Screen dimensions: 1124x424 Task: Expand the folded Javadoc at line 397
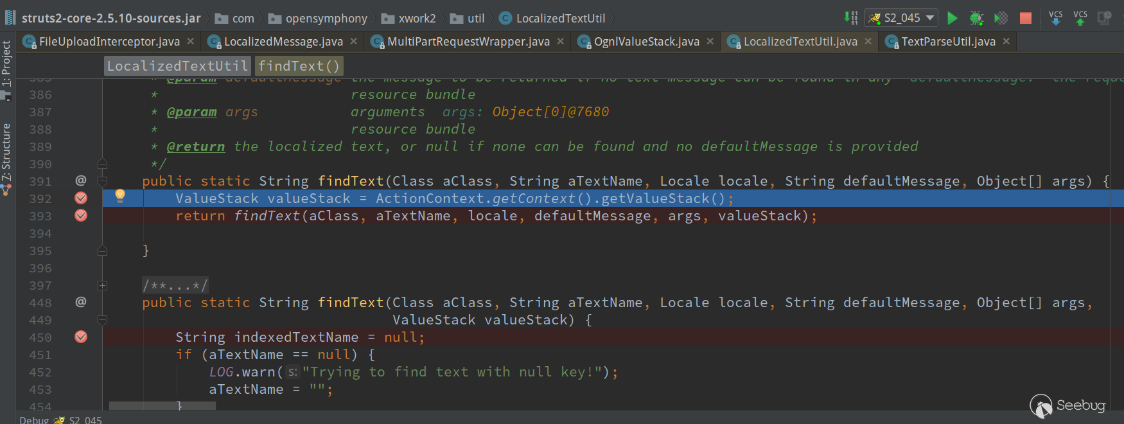[x=102, y=285]
